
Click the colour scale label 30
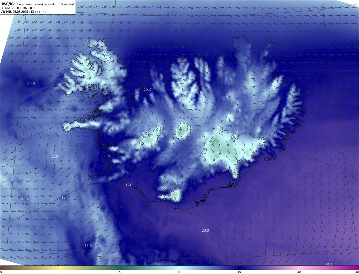point(299,272)
